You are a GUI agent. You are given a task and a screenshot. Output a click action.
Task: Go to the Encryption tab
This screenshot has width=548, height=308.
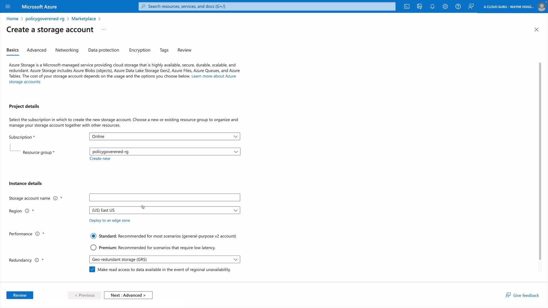140,50
